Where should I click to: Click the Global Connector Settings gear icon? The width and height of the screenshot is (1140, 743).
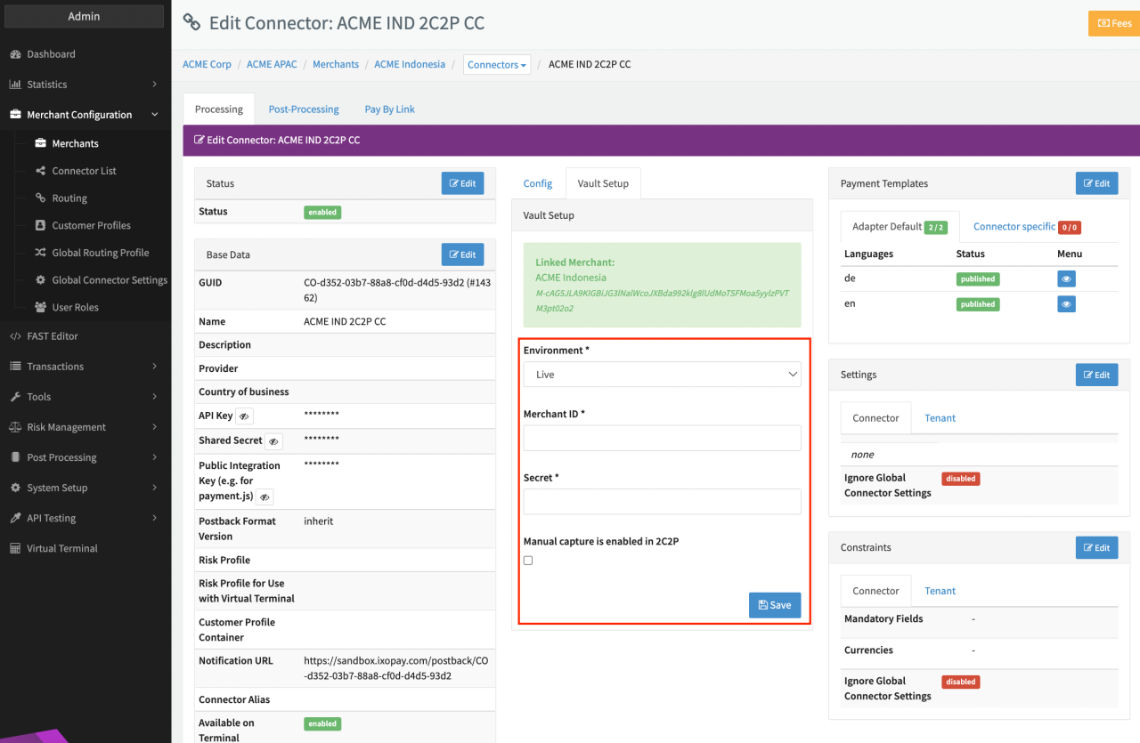[40, 279]
